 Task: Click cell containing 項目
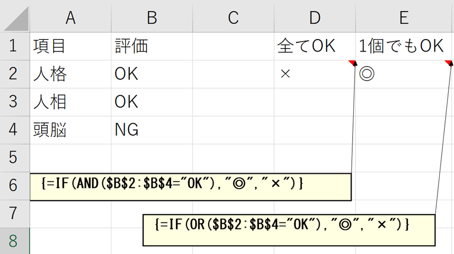(x=70, y=46)
